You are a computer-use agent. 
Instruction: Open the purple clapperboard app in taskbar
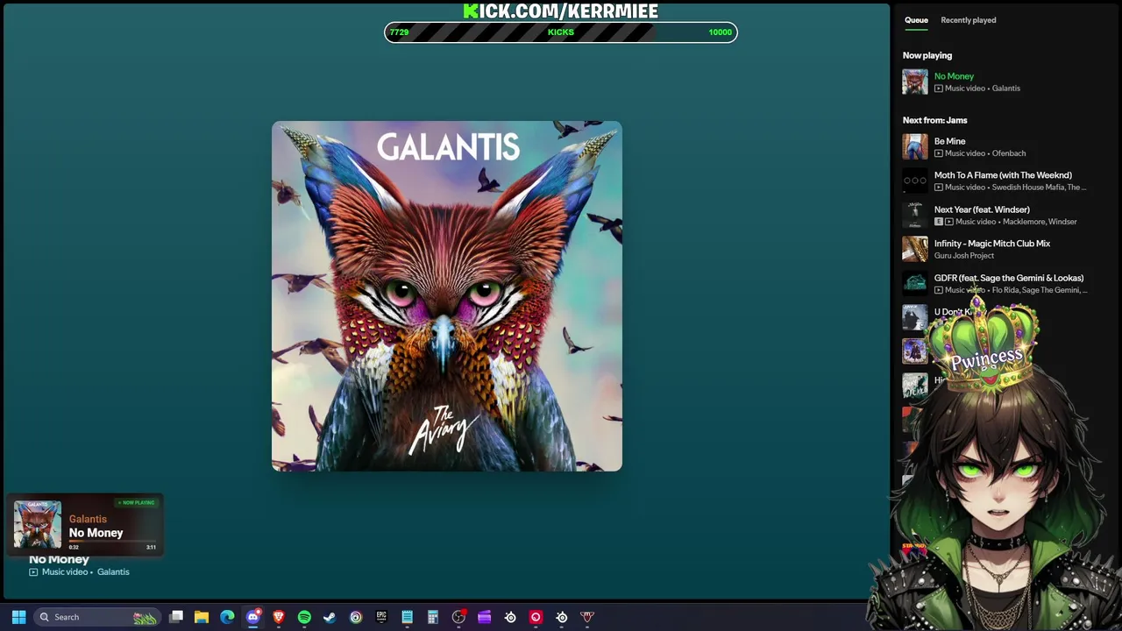click(484, 617)
